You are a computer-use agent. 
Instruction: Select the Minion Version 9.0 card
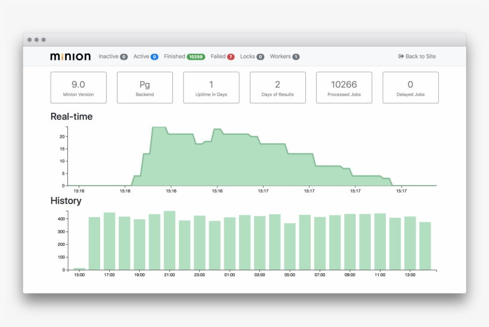pyautogui.click(x=78, y=88)
